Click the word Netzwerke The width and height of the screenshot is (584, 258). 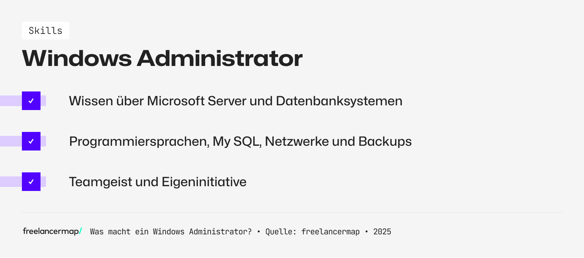297,141
